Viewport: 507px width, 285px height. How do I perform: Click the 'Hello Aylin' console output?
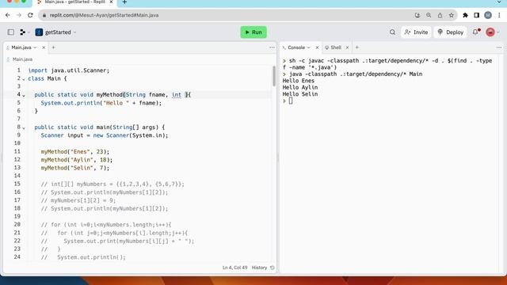300,88
